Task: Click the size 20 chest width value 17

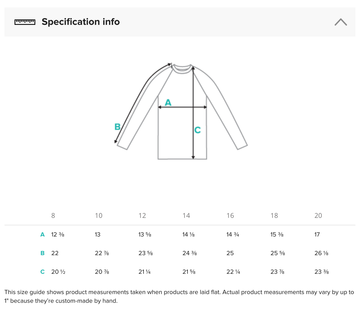Action: (x=317, y=234)
